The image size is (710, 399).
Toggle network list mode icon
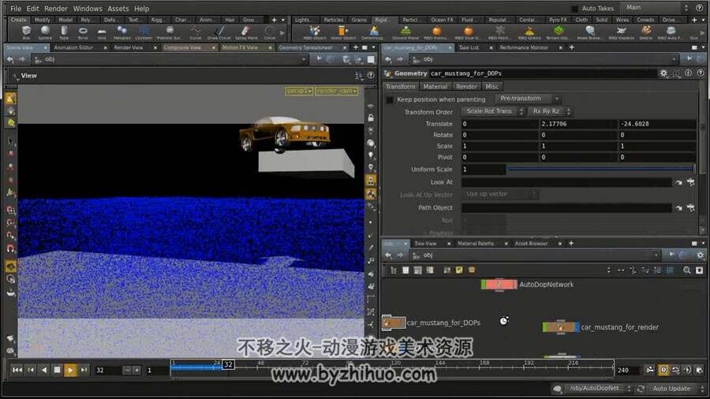click(x=393, y=270)
